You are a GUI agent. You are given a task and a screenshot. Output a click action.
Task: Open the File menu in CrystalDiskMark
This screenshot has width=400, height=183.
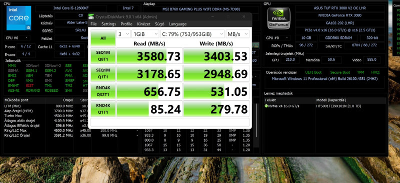93,24
